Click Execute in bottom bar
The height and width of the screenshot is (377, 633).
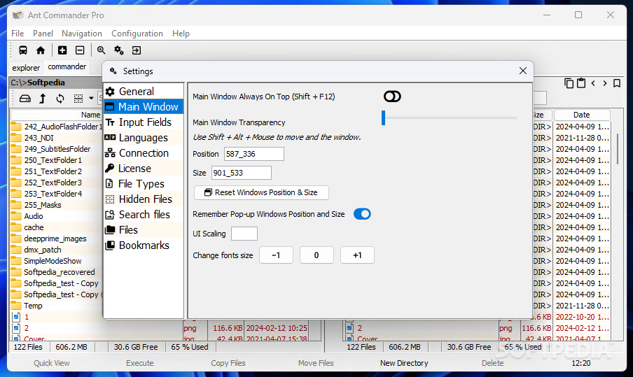pos(139,363)
